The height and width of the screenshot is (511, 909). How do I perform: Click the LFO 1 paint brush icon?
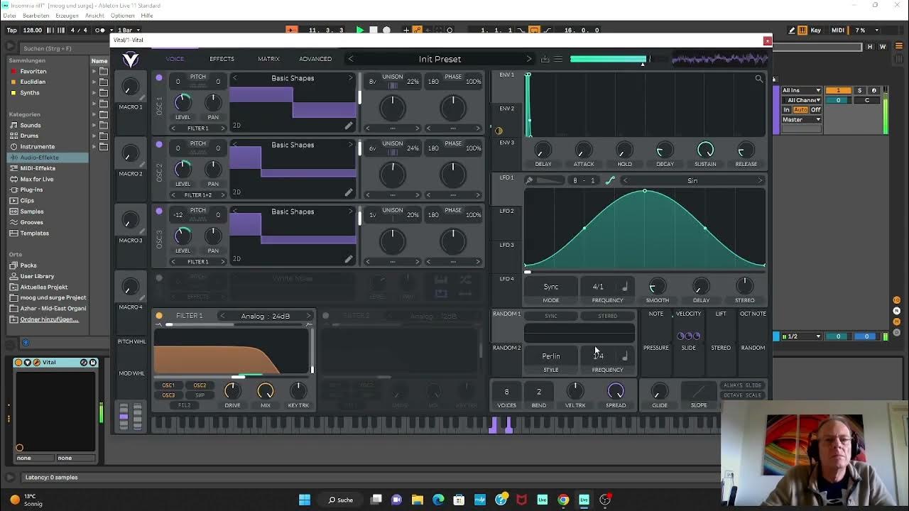coord(529,180)
